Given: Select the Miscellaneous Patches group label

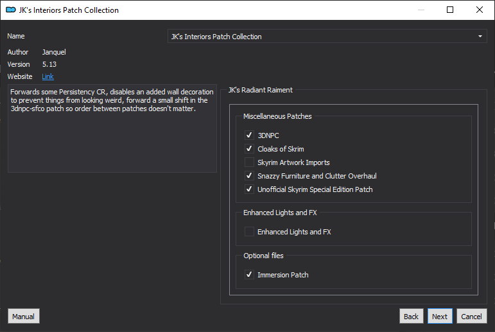Looking at the screenshot, I should [277, 116].
